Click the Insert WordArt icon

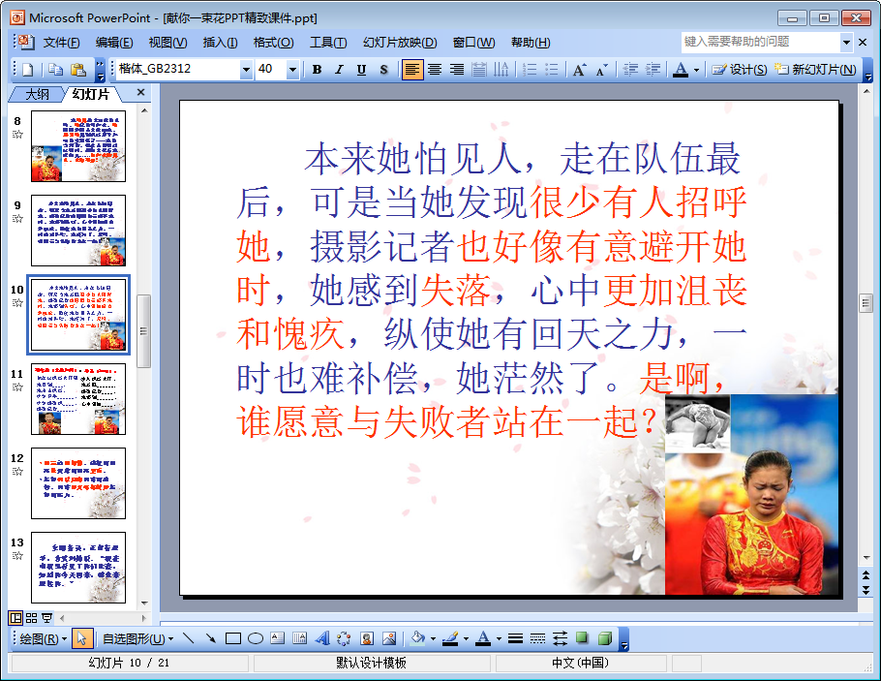(x=322, y=638)
